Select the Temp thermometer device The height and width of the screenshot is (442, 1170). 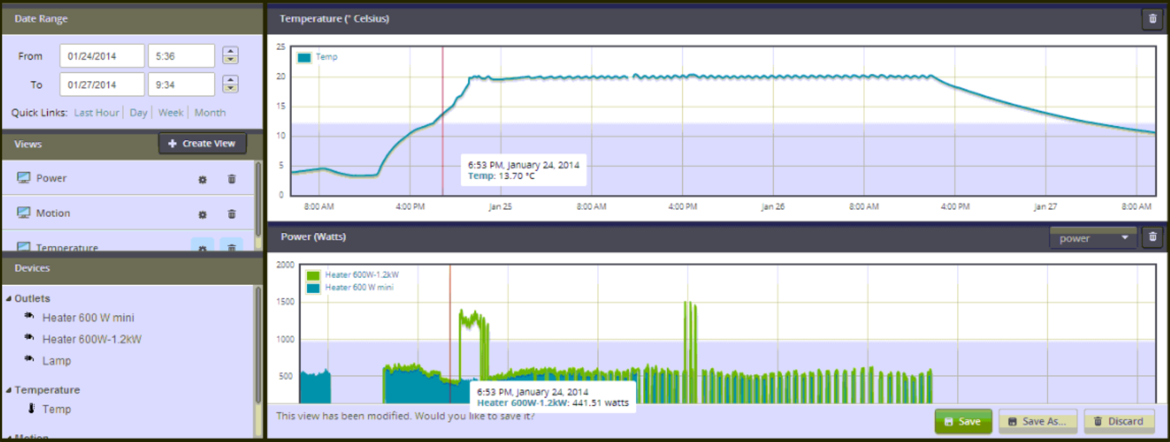coord(56,409)
